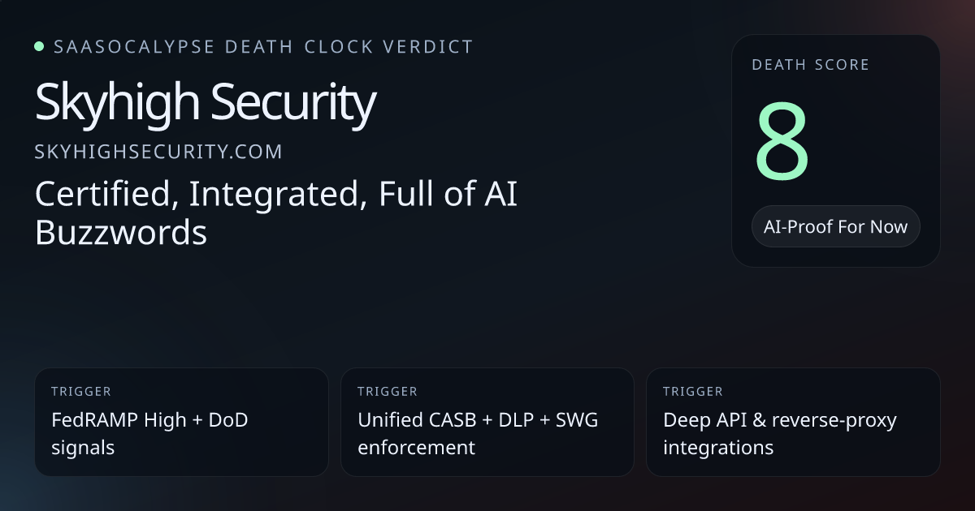Click the word enforcement in the middle card
This screenshot has height=511, width=975.
pos(416,447)
